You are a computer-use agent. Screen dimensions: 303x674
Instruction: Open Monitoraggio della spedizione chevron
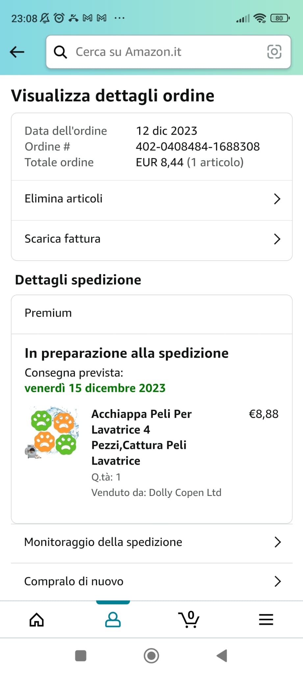click(x=277, y=542)
